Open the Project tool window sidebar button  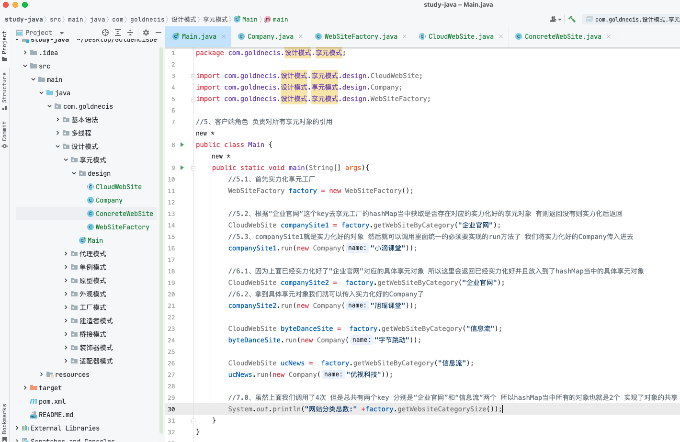pyautogui.click(x=4, y=46)
